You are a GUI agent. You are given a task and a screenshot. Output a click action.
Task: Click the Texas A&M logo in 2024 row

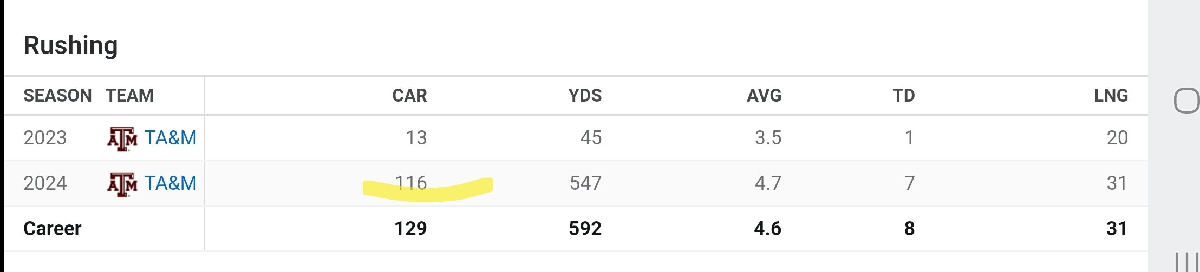[122, 184]
